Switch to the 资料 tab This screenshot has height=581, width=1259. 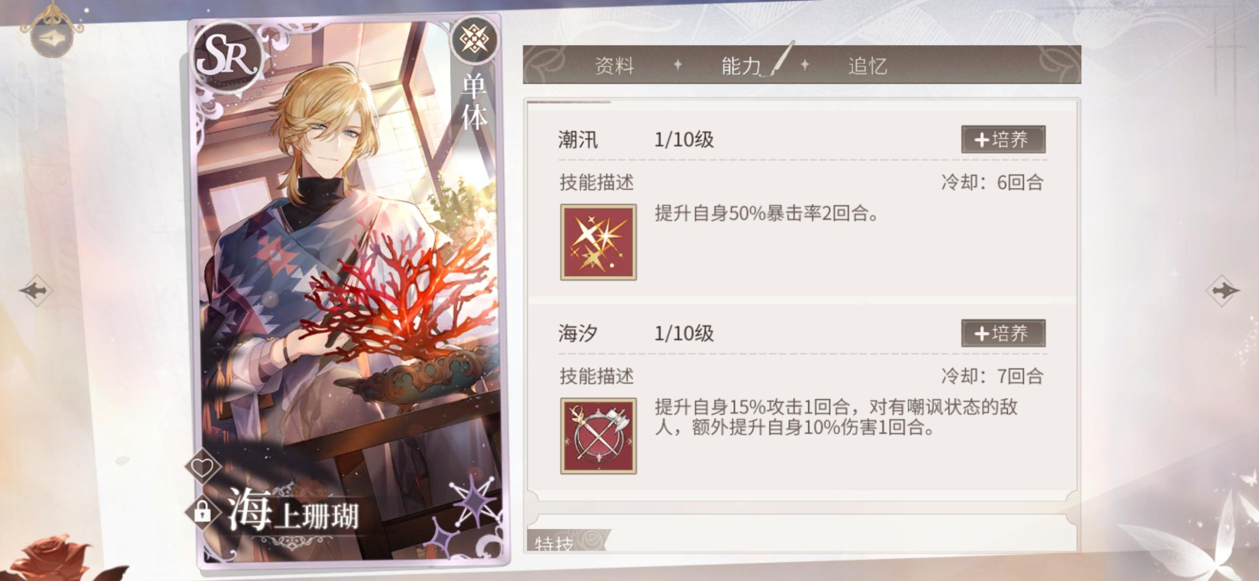[614, 66]
